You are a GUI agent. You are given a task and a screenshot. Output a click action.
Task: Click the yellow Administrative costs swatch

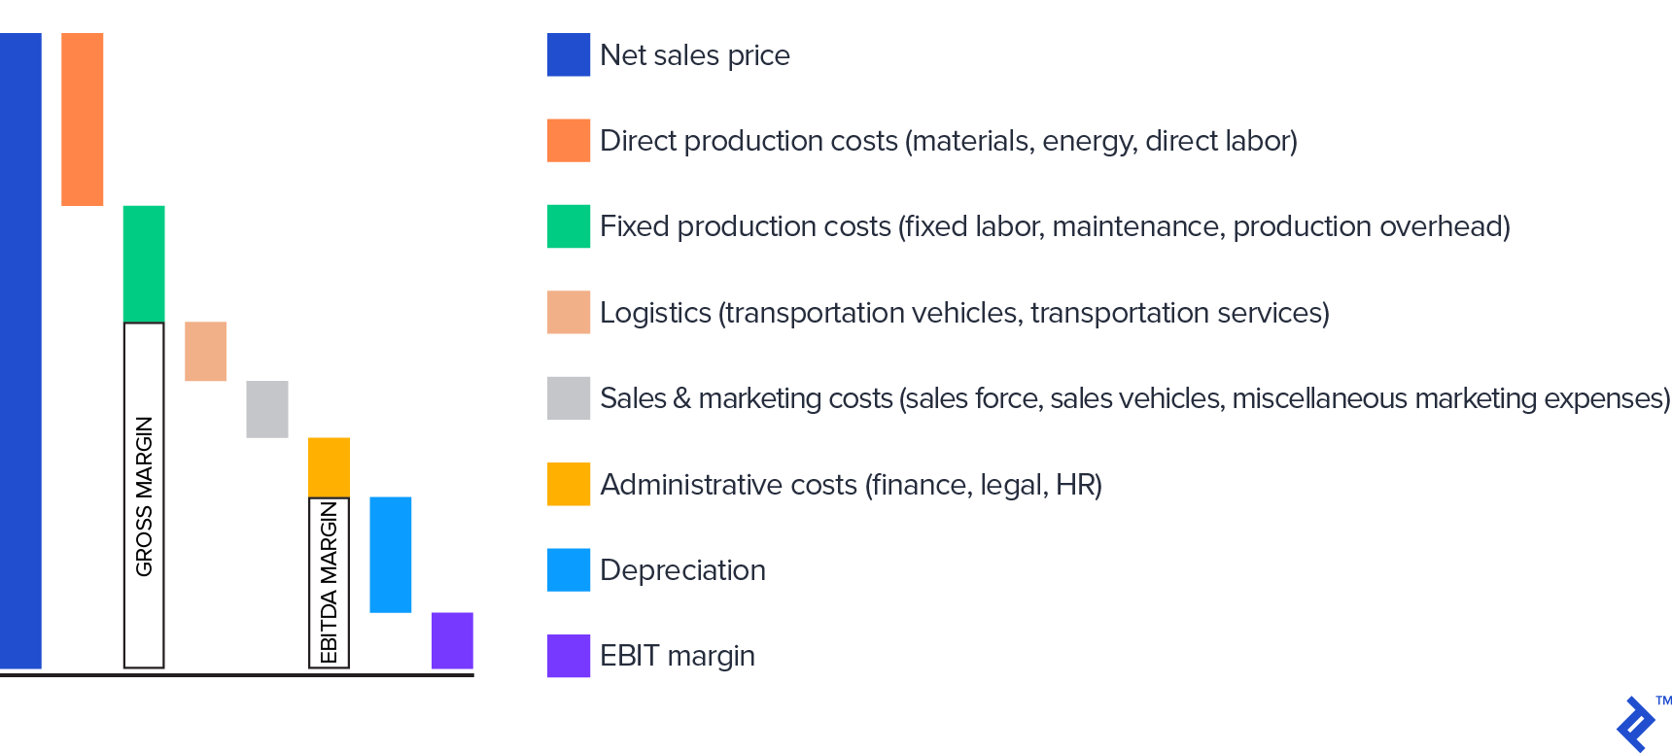click(569, 484)
